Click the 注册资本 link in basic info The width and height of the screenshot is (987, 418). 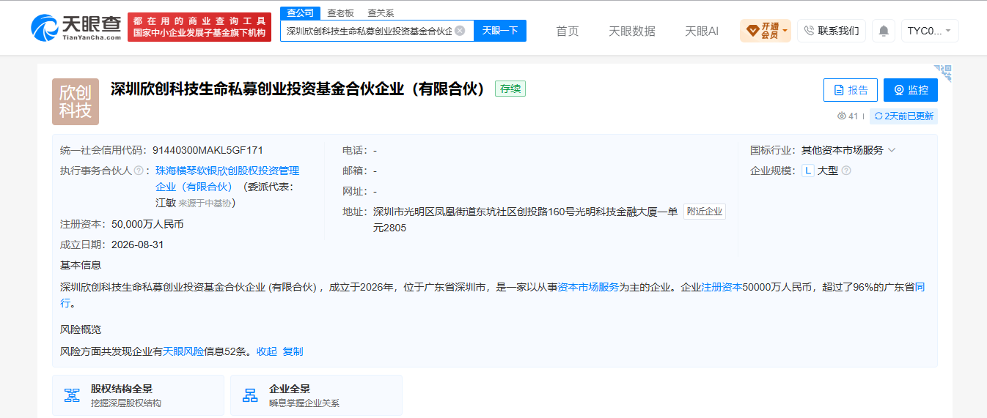pos(722,287)
